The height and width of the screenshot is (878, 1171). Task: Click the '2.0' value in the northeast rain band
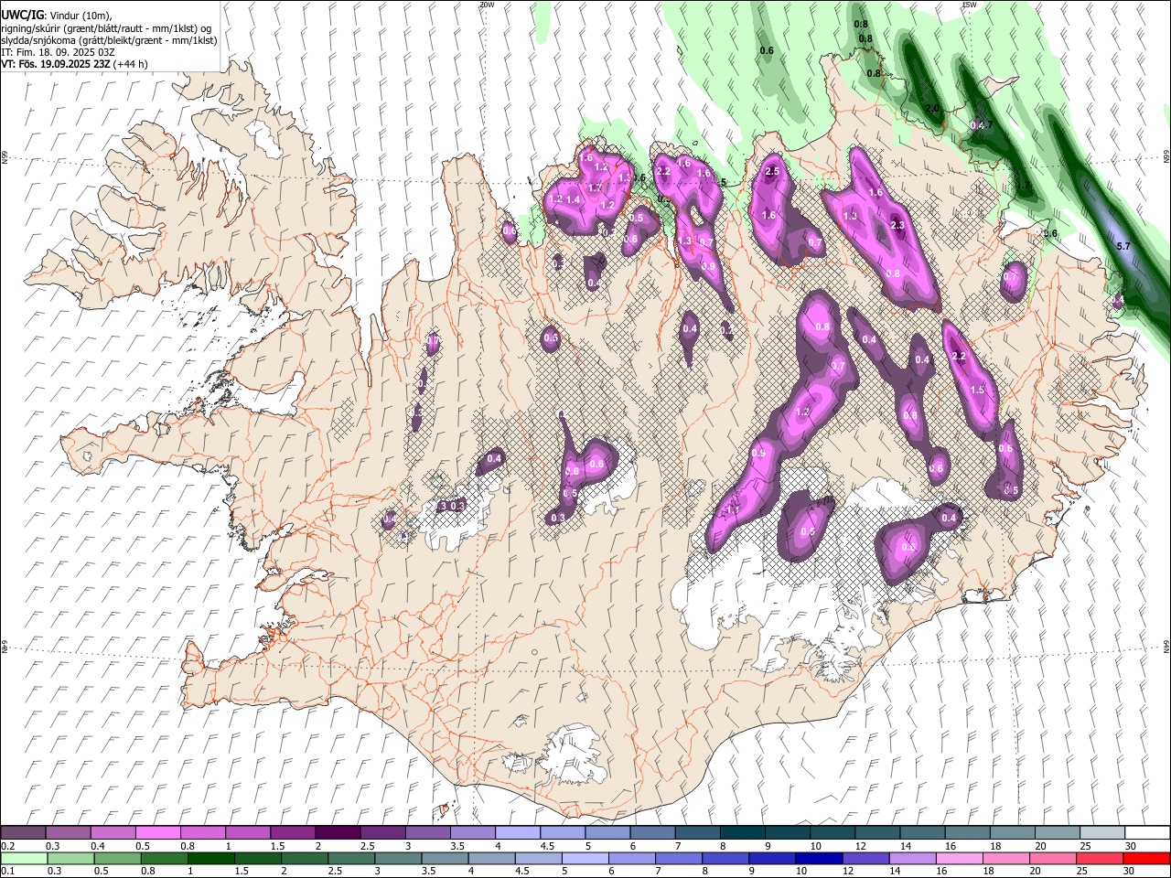(x=932, y=109)
